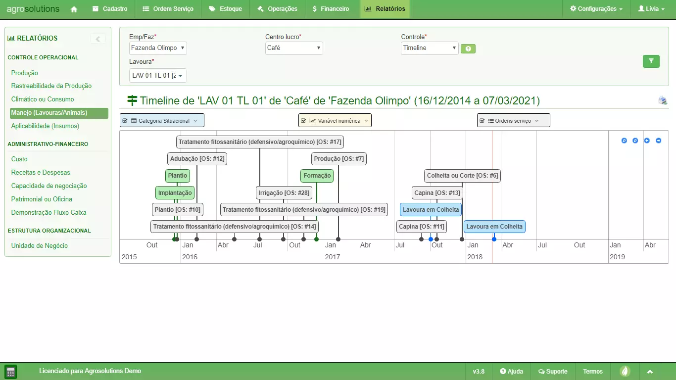Viewport: 676px width, 380px height.
Task: Print the timeline report
Action: (x=663, y=100)
